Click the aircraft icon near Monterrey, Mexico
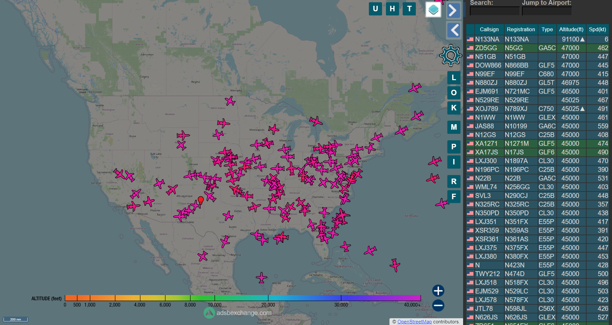 (x=203, y=256)
